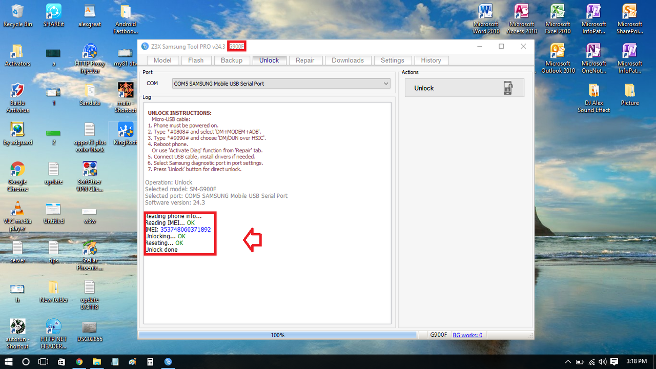Click the battery icon in system tray
This screenshot has width=656, height=369.
(x=580, y=362)
